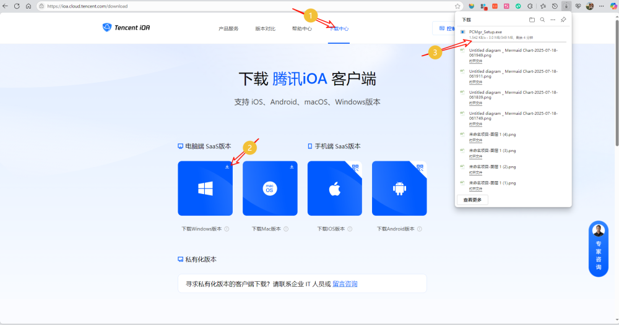Click the 下载Mac版本 label
The height and width of the screenshot is (325, 619).
click(x=266, y=229)
